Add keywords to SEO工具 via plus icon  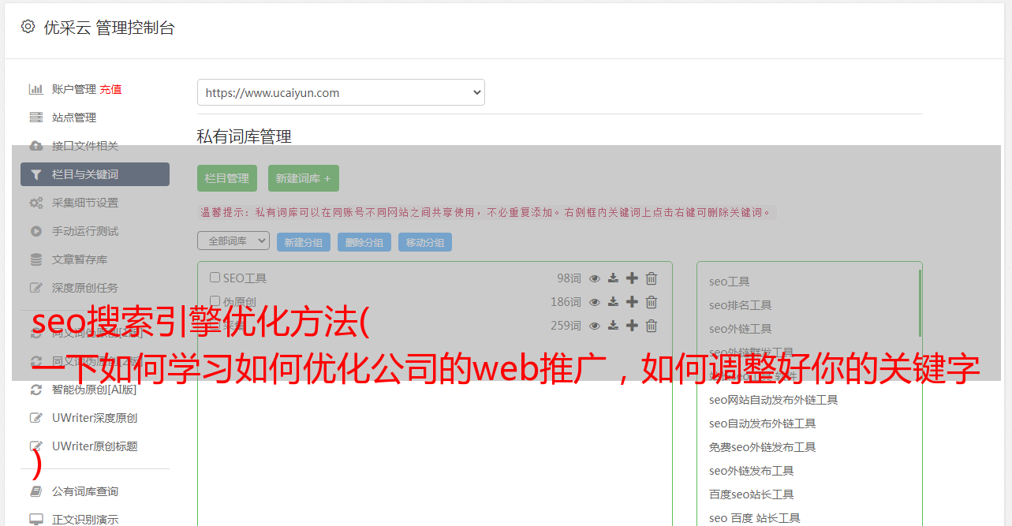click(632, 278)
